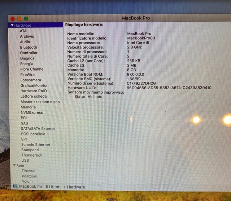Zoom window with the green button
Viewport: 231px width, 201px height.
click(26, 19)
